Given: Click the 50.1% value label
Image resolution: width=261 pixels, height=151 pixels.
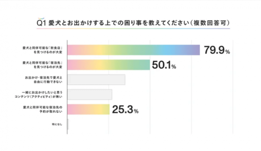Looking at the screenshot, I should (x=164, y=65).
